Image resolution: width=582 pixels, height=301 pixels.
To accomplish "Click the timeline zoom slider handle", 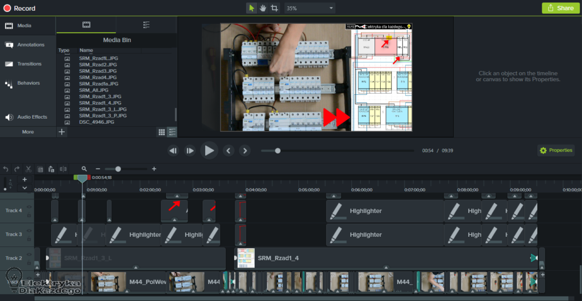I will click(118, 169).
